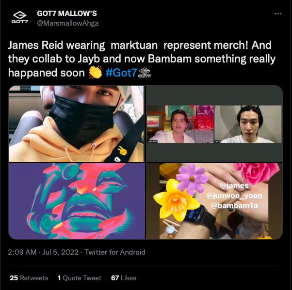Click the pink rose sticker
The height and width of the screenshot is (290, 292).
pos(257,173)
